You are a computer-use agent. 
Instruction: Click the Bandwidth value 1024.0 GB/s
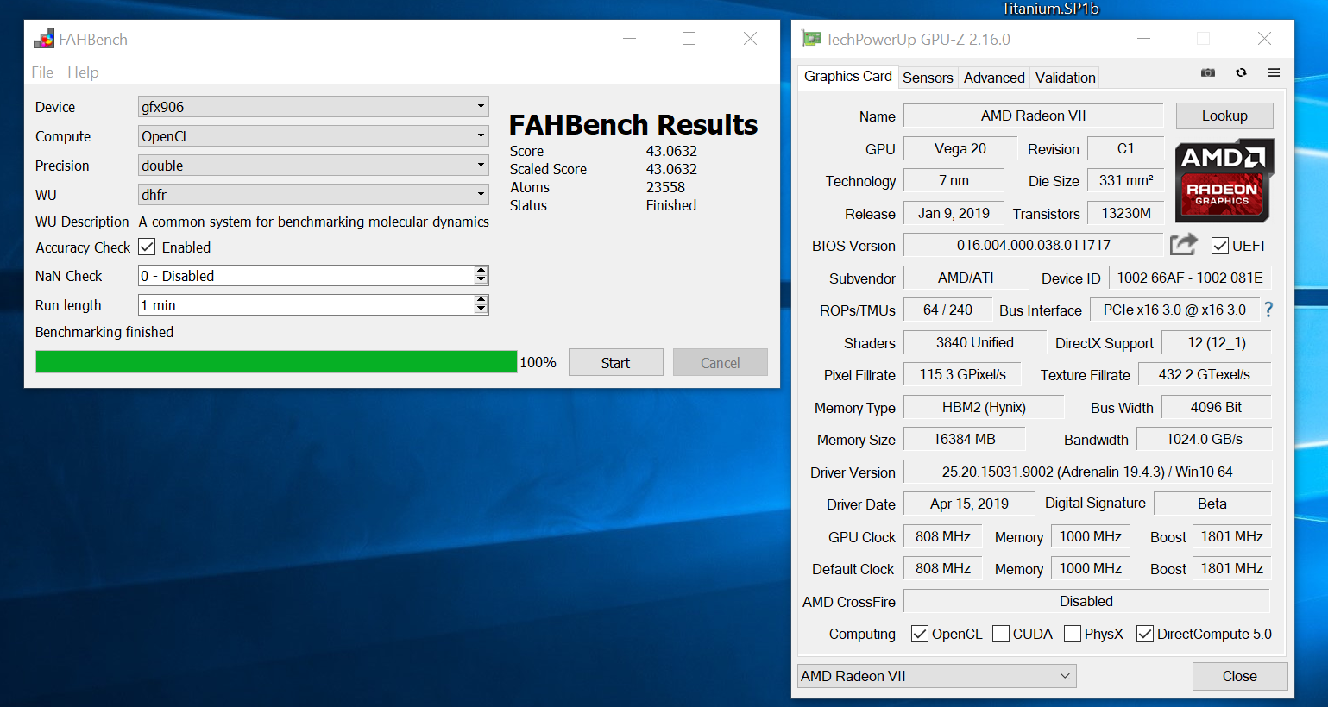click(1205, 439)
